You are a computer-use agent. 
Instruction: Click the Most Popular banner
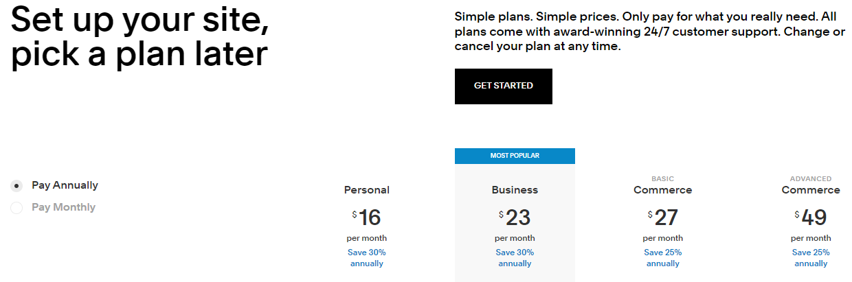(515, 156)
